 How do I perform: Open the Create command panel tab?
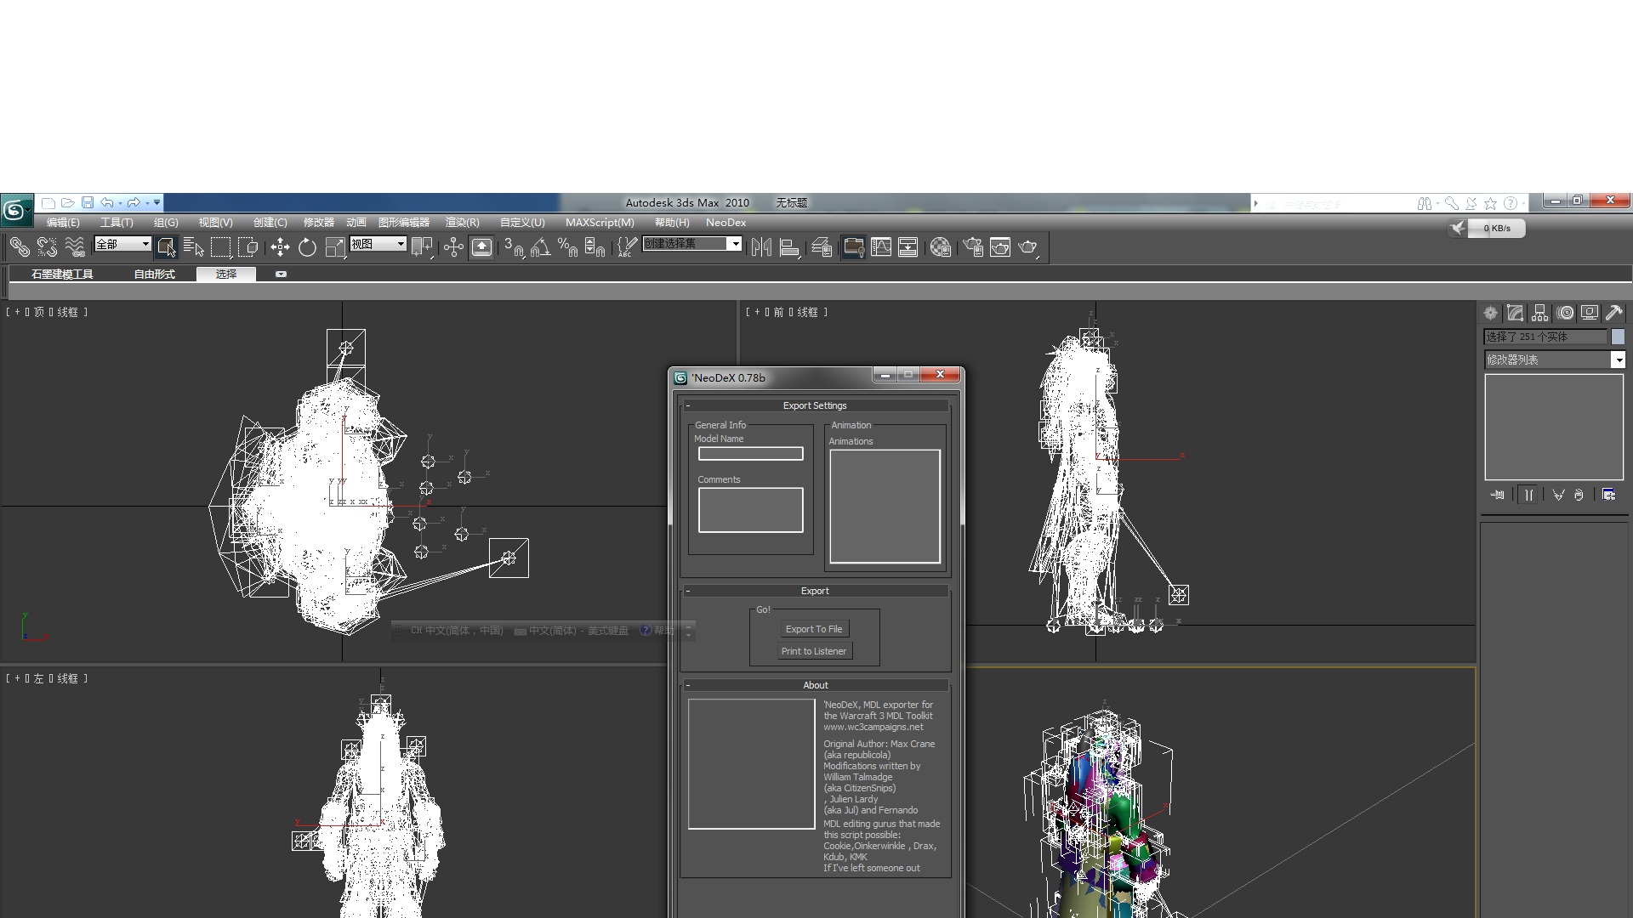pyautogui.click(x=1490, y=313)
